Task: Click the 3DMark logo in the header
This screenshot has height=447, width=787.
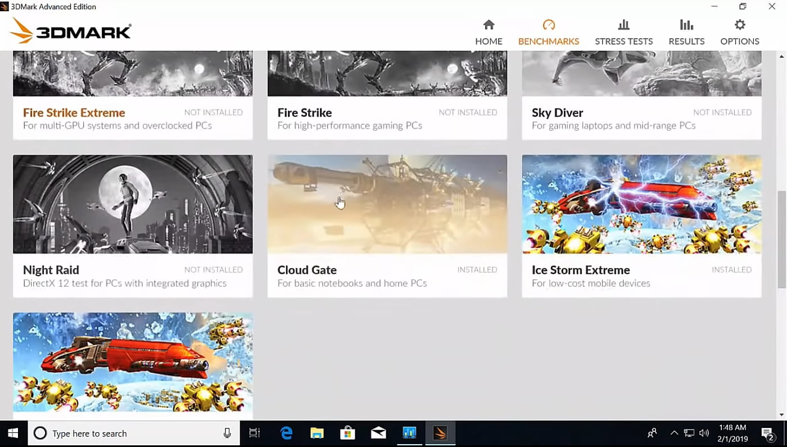Action: [71, 31]
